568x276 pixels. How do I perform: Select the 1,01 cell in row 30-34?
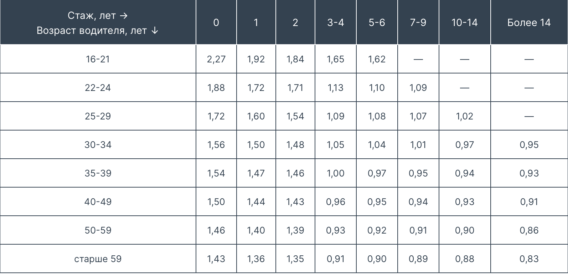pos(418,145)
